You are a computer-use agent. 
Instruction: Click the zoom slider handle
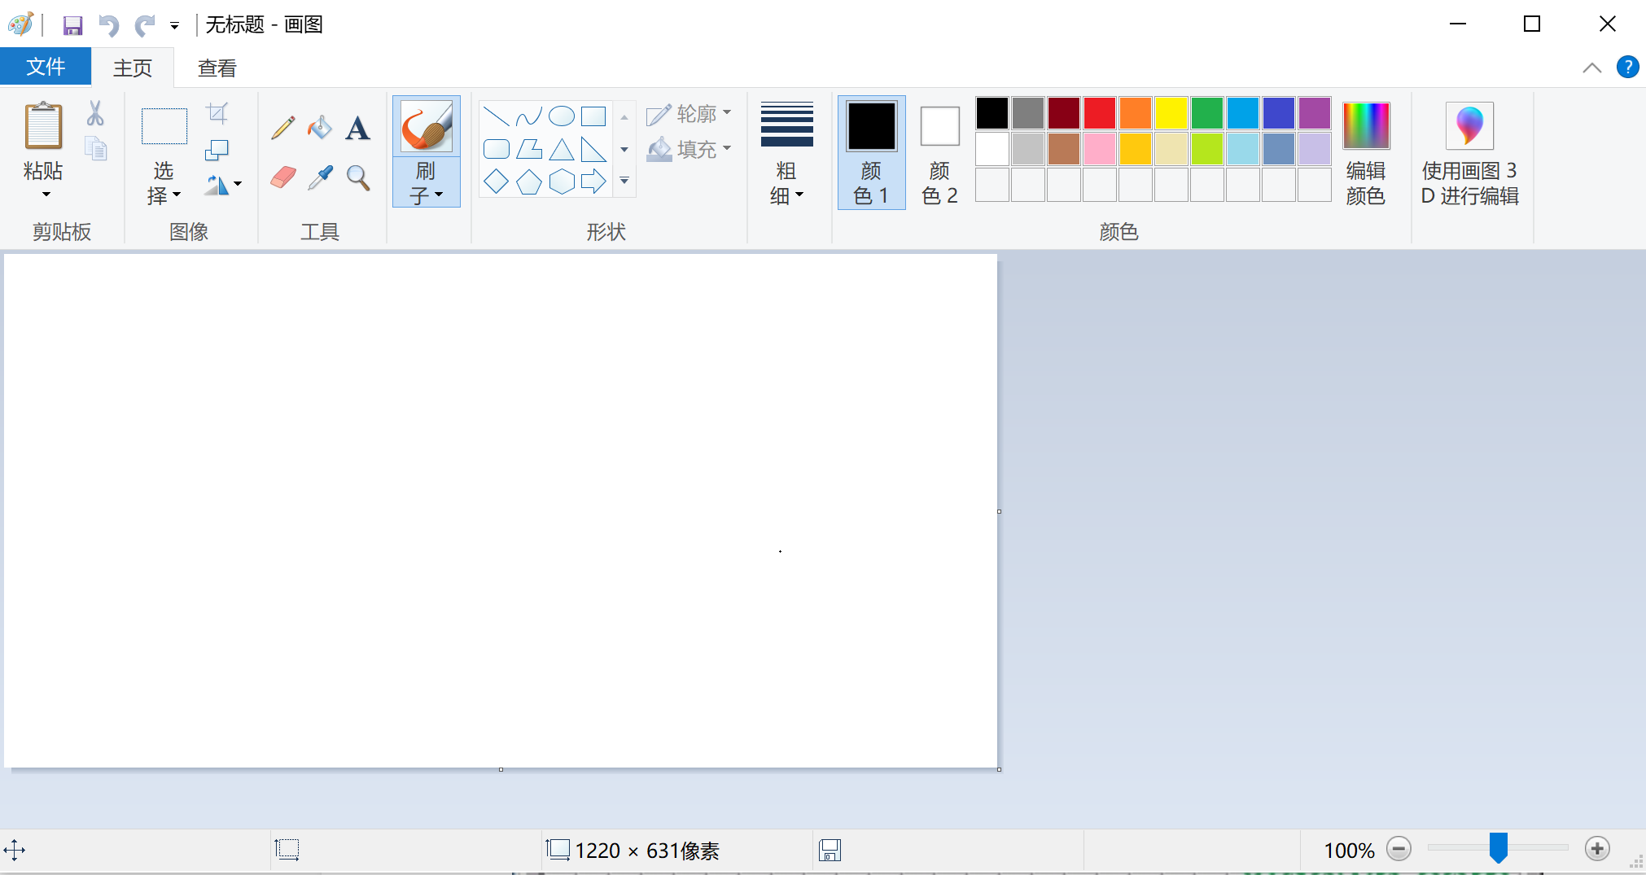point(1498,848)
